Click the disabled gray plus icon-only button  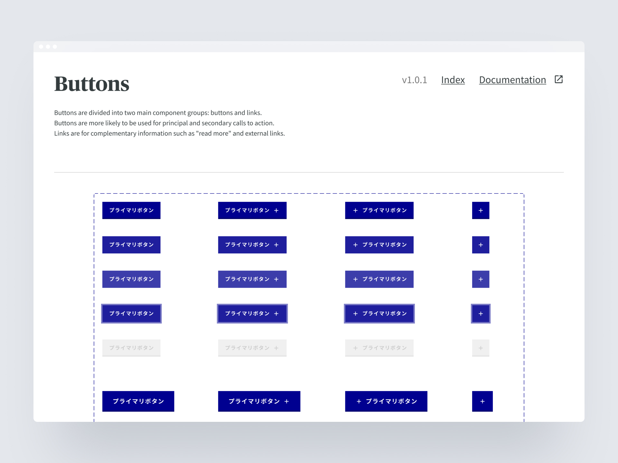pos(481,348)
